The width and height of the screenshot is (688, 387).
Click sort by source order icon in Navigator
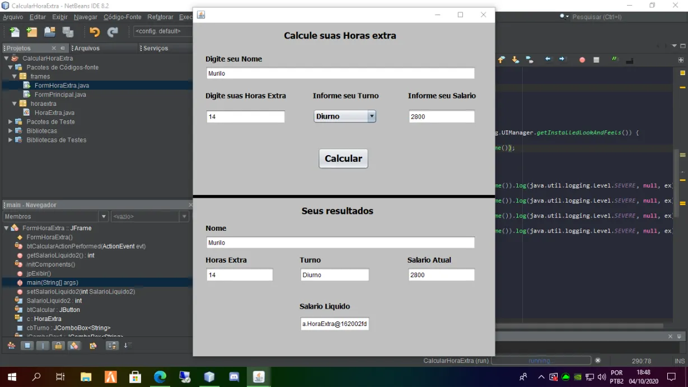click(128, 346)
